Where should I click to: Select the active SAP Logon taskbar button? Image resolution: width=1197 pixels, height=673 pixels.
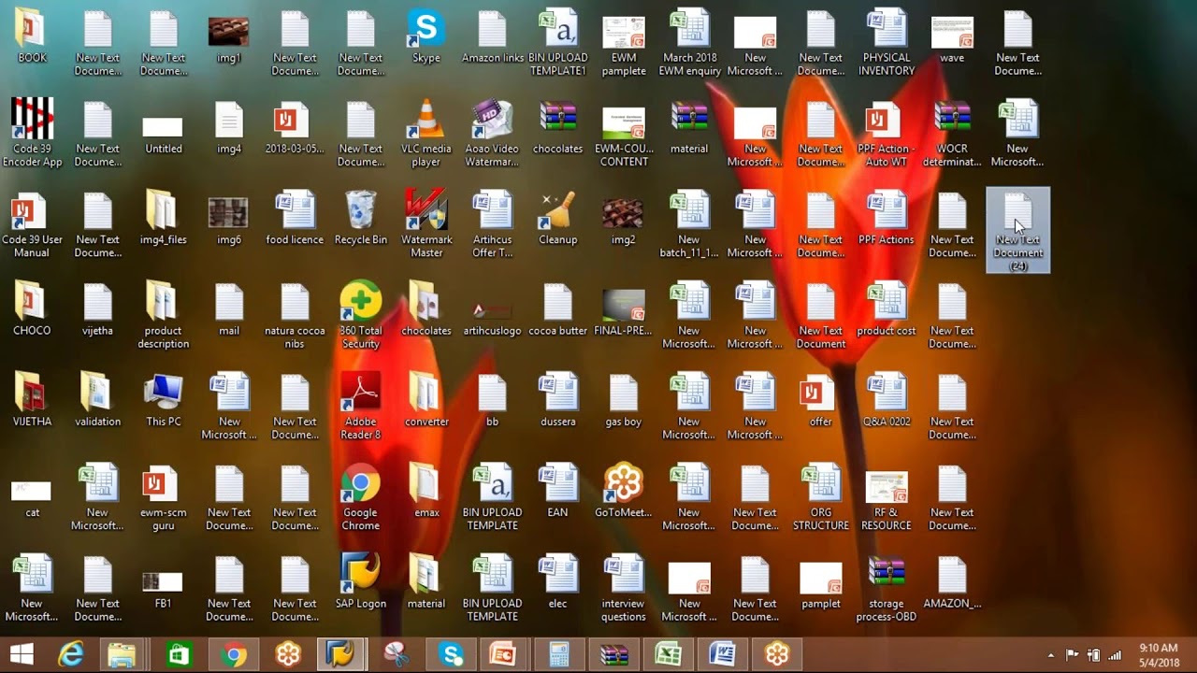339,654
